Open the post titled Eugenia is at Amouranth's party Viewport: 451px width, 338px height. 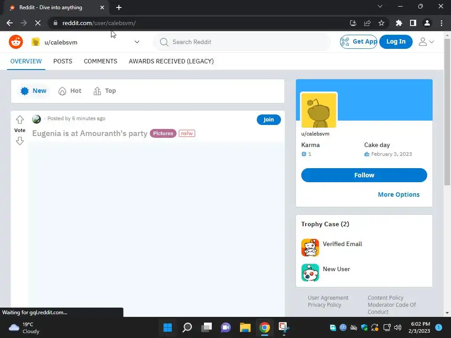(x=89, y=133)
